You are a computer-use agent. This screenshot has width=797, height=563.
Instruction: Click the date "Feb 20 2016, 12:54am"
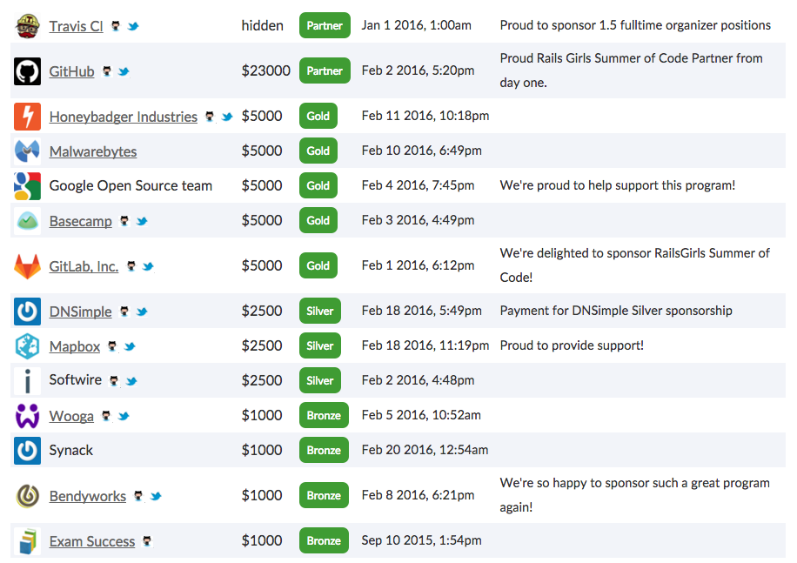425,450
